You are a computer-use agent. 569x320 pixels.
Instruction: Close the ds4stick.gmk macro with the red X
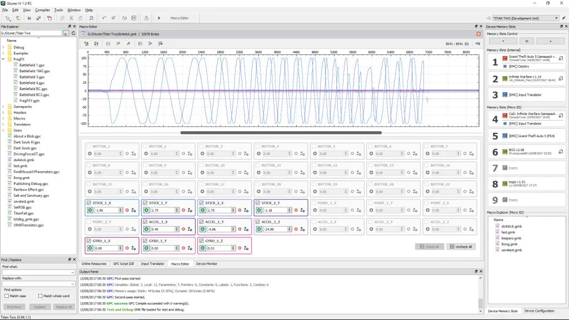[x=478, y=34]
